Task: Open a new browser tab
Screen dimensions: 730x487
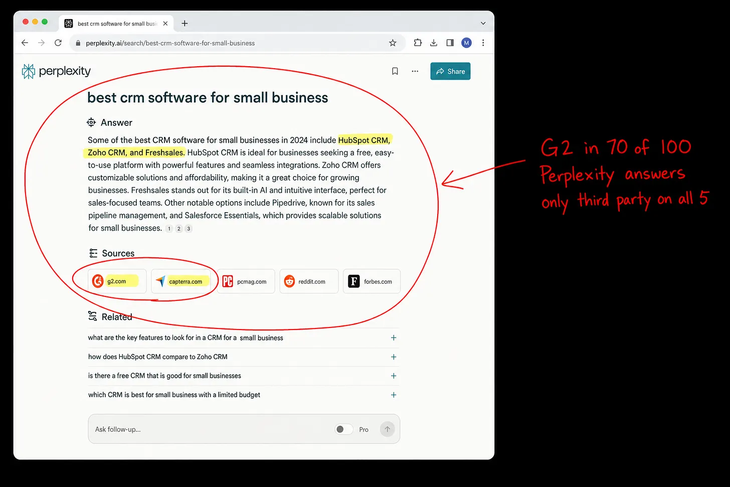Action: (x=185, y=23)
